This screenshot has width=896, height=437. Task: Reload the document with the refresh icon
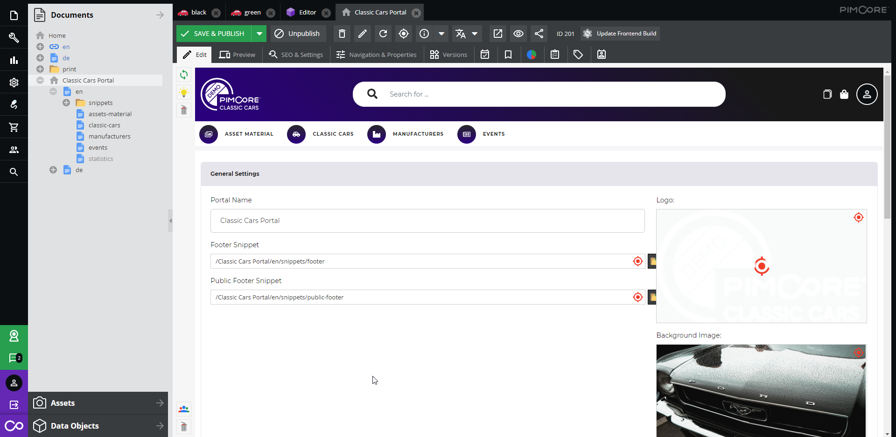point(383,34)
